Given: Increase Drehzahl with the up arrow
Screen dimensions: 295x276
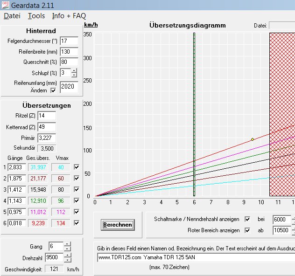Looking at the screenshot, I should coord(67,255).
